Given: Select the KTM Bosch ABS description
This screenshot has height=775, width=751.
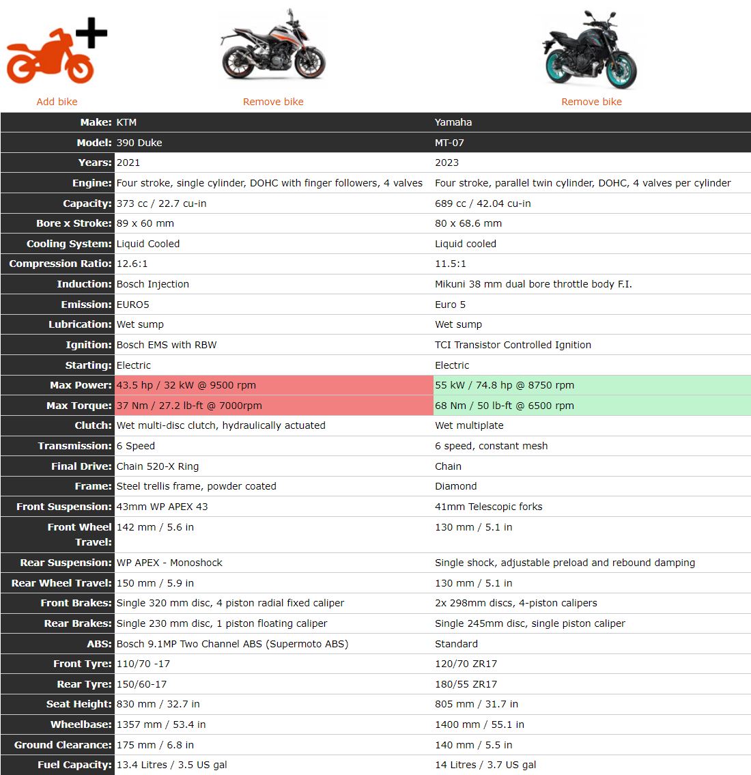Looking at the screenshot, I should [232, 644].
